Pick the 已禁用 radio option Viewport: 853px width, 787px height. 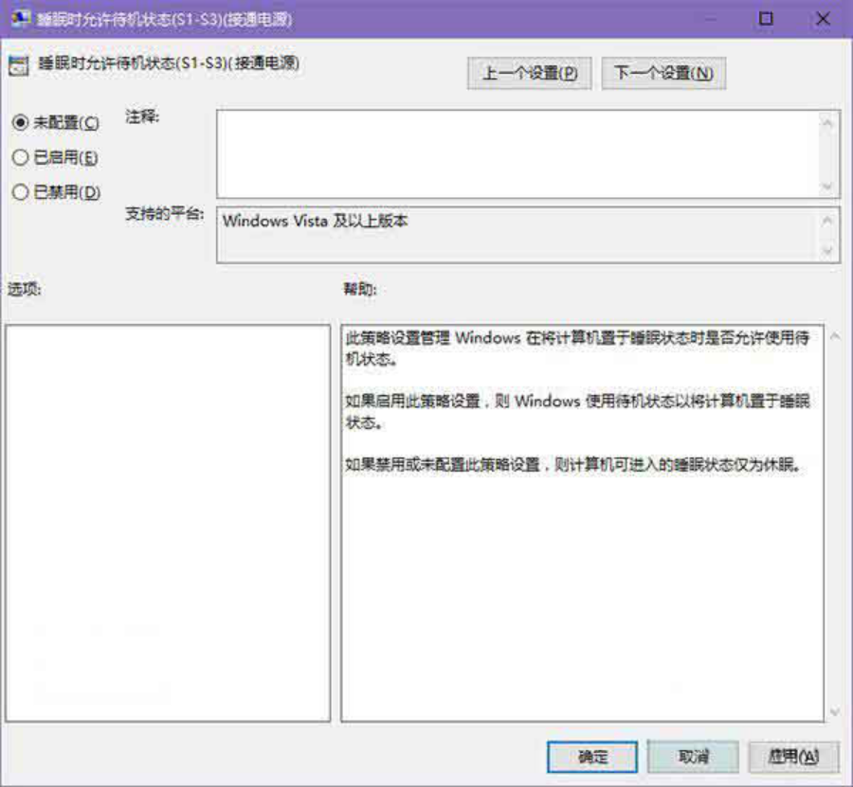pos(20,192)
